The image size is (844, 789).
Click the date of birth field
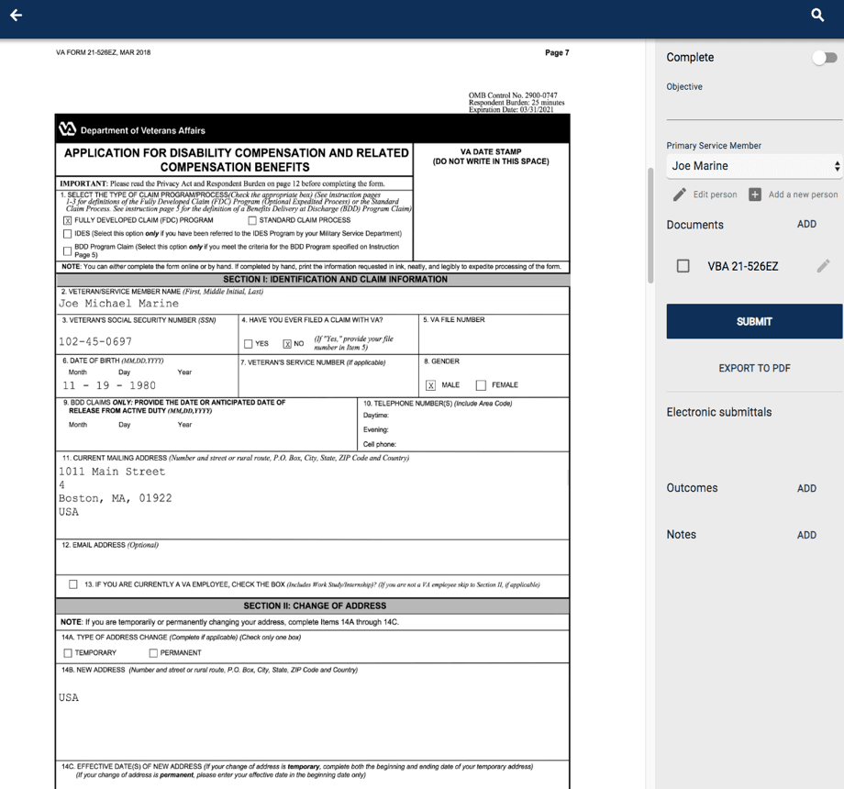[x=147, y=385]
